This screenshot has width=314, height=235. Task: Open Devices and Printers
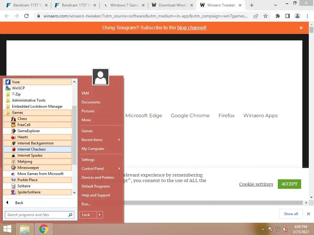point(98,177)
